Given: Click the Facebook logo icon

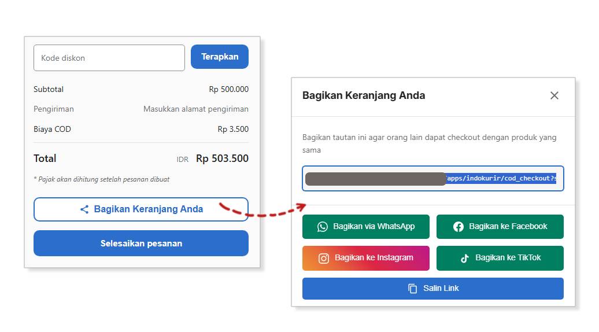Looking at the screenshot, I should (x=459, y=227).
